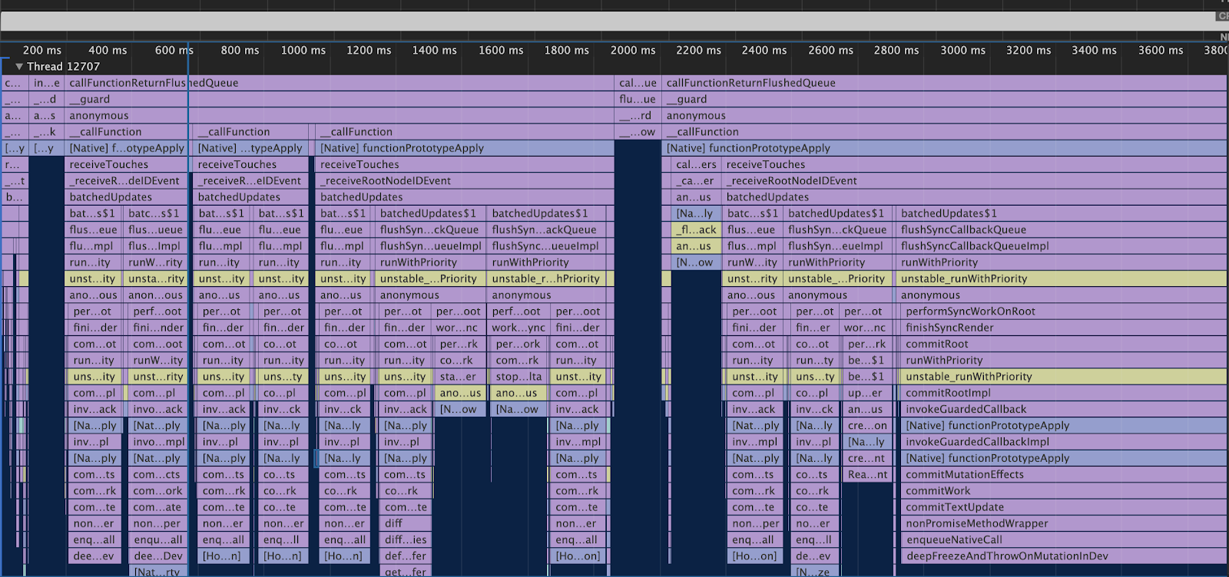Select the _receiveR...deIDEvent frame

[x=127, y=181]
